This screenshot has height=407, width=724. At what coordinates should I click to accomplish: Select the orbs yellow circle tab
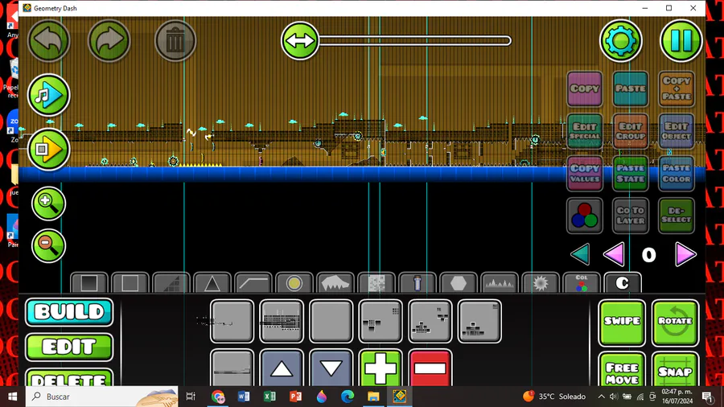click(294, 282)
